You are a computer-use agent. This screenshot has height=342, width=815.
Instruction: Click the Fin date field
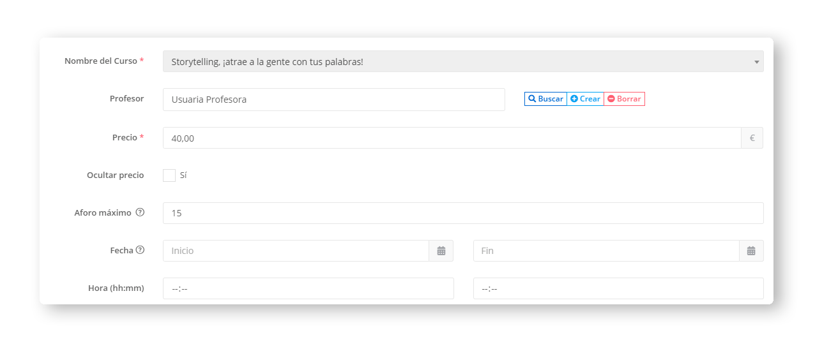pyautogui.click(x=606, y=251)
